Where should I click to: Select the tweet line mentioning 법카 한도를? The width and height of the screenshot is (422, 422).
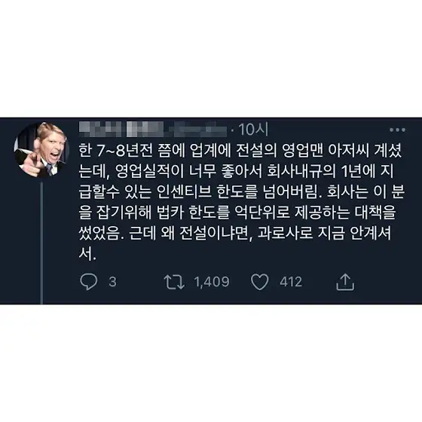point(237,213)
